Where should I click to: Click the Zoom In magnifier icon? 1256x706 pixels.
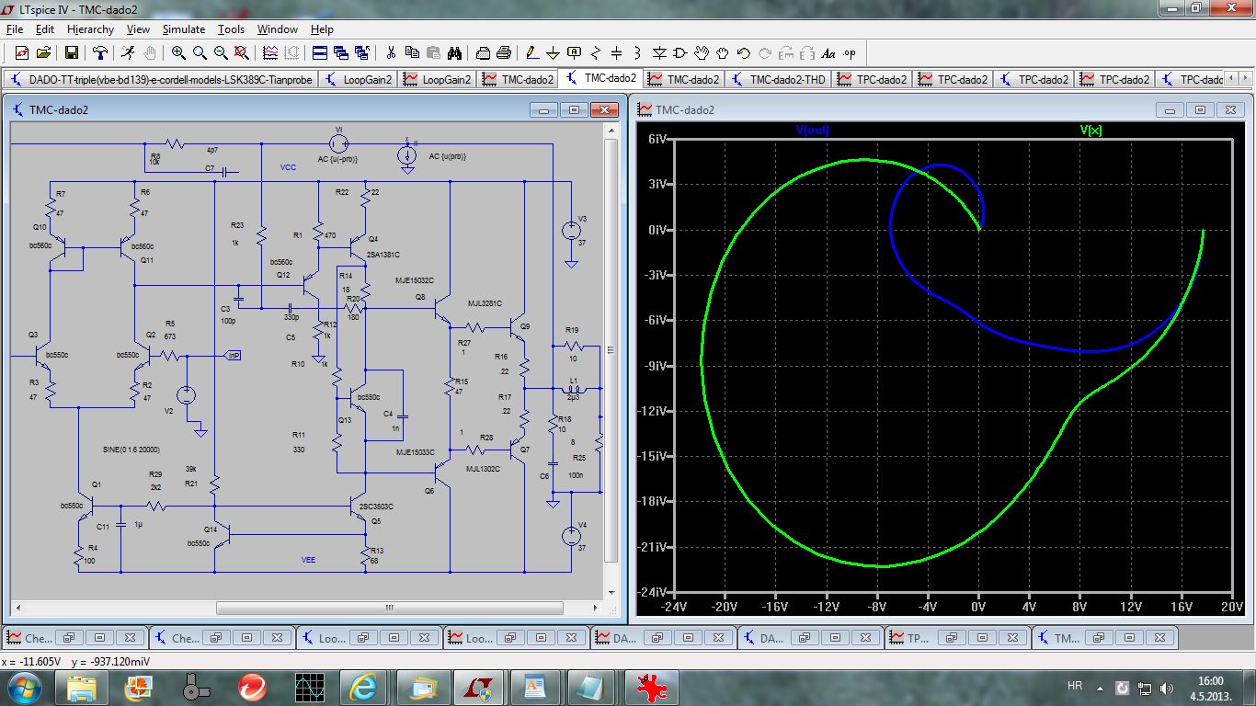(178, 53)
